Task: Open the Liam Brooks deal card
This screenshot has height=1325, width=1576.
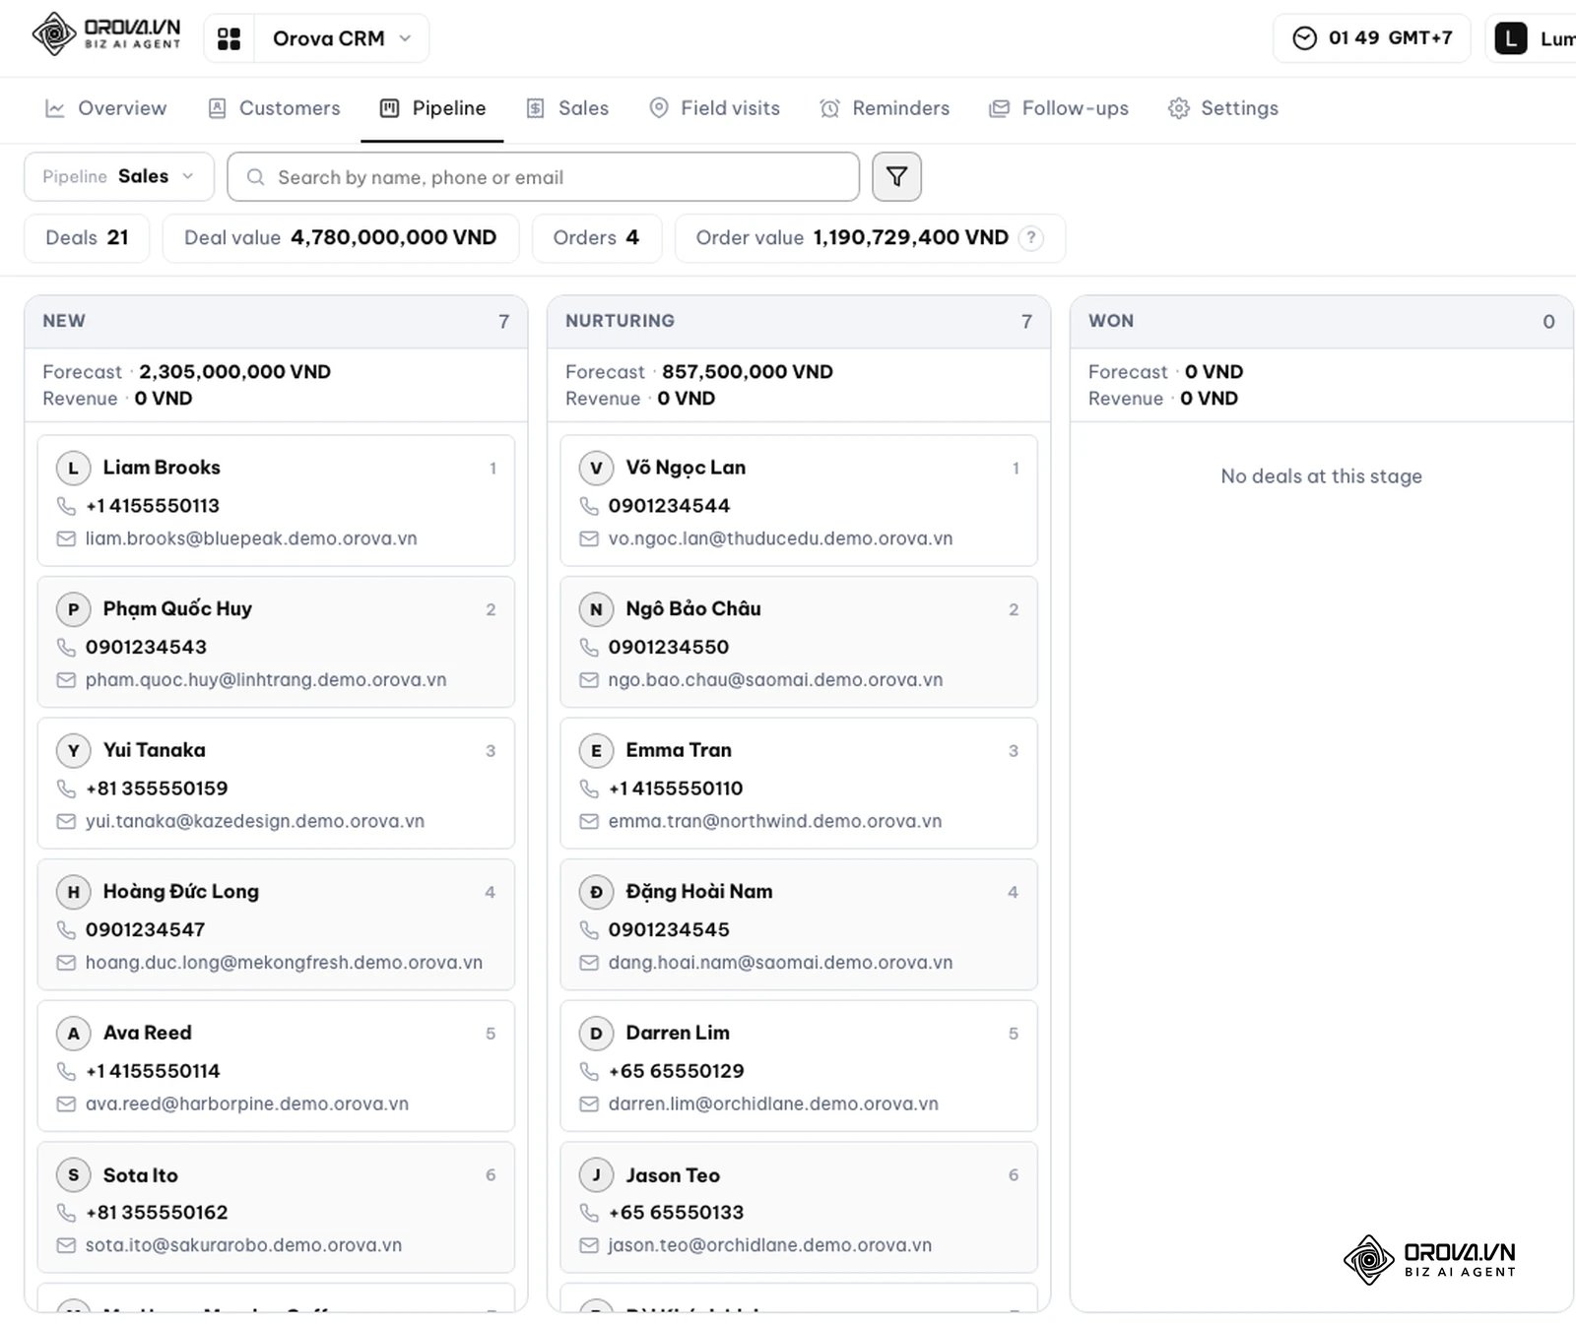Action: click(276, 500)
